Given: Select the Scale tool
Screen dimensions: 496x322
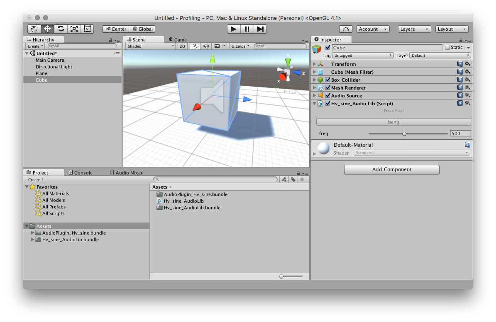Looking at the screenshot, I should click(74, 29).
